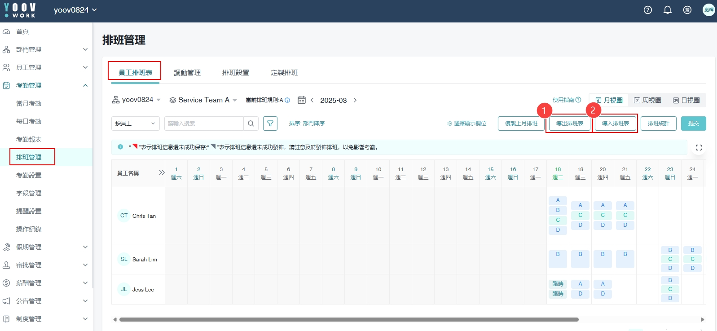Click the language switch icon in header
This screenshot has height=331, width=717.
point(687,10)
